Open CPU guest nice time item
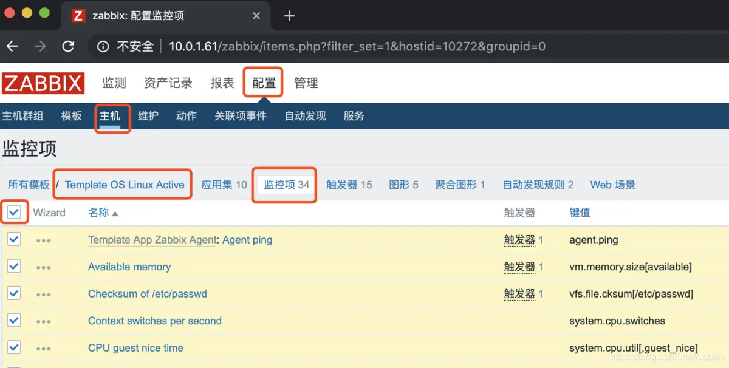 135,348
